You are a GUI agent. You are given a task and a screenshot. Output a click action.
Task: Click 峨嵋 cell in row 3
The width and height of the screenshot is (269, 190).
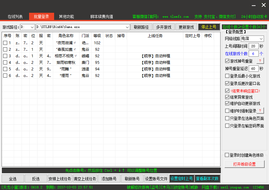coord(85,56)
